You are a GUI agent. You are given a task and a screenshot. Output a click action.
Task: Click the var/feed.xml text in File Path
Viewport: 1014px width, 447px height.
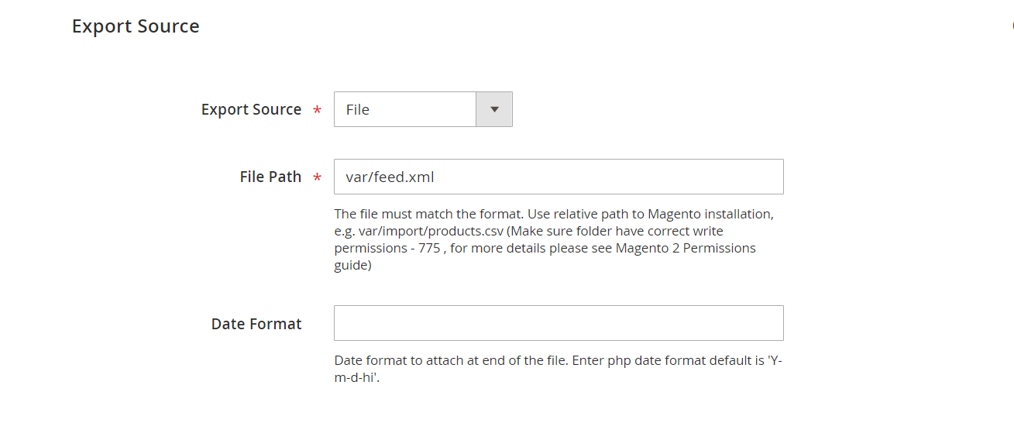(390, 177)
